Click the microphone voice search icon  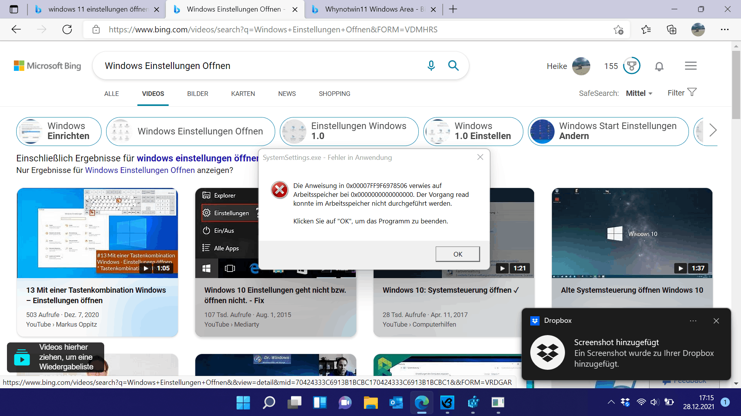(431, 66)
